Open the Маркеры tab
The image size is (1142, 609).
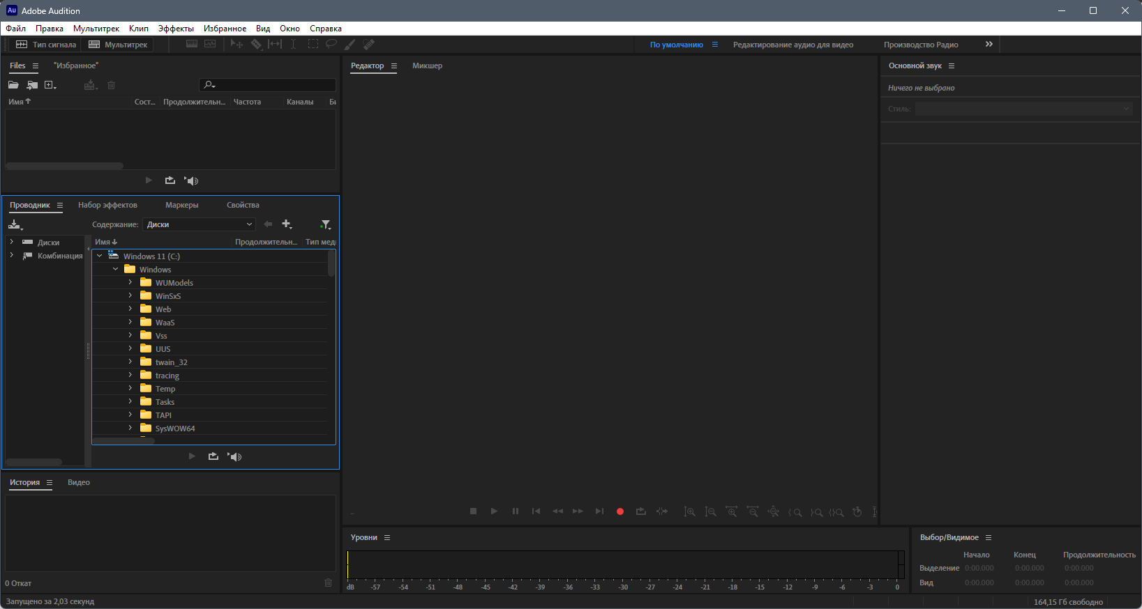click(x=182, y=205)
